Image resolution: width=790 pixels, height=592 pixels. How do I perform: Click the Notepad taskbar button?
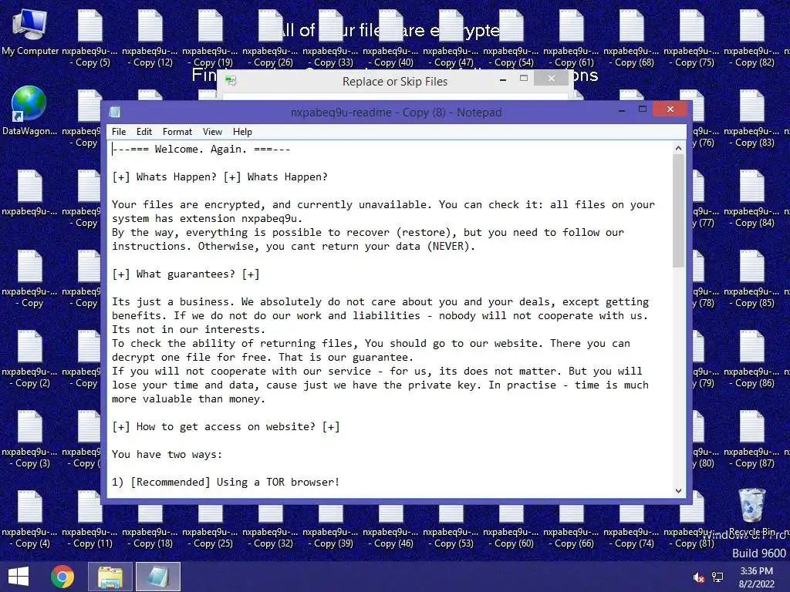(157, 577)
